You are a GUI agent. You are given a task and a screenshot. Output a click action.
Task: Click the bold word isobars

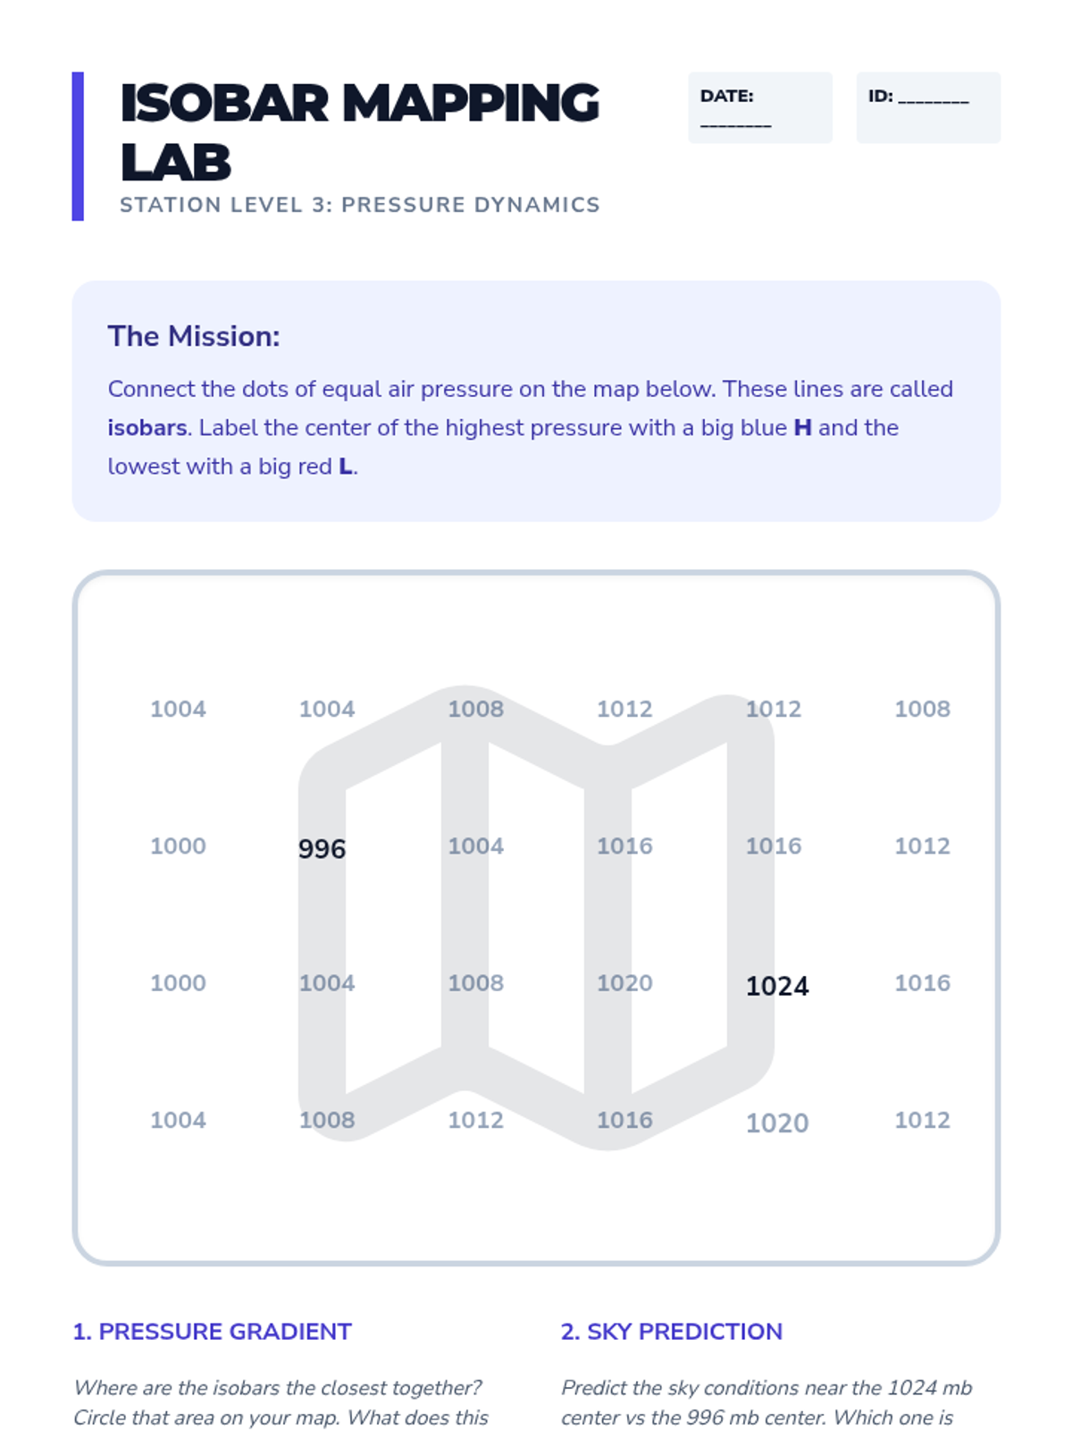[x=147, y=428]
